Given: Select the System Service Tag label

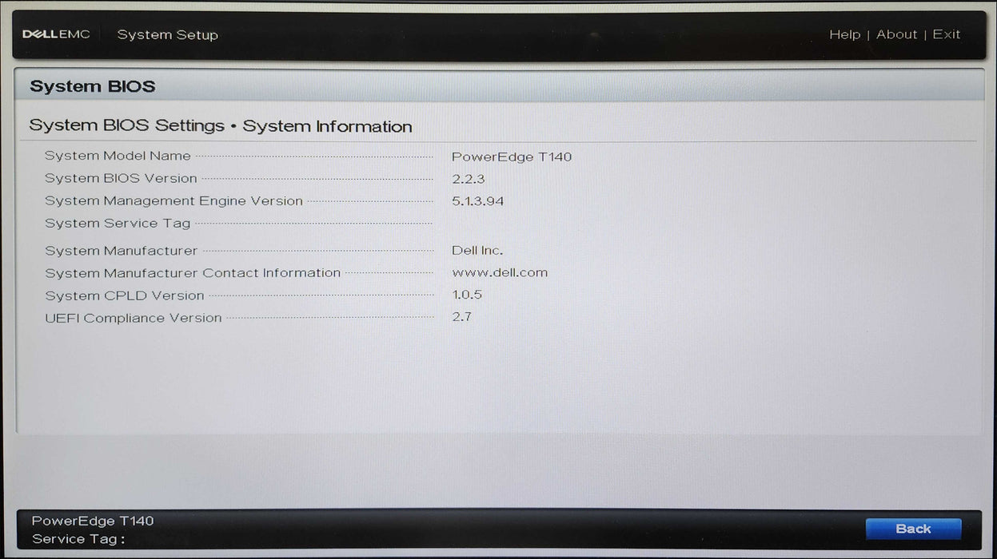Looking at the screenshot, I should [x=118, y=224].
